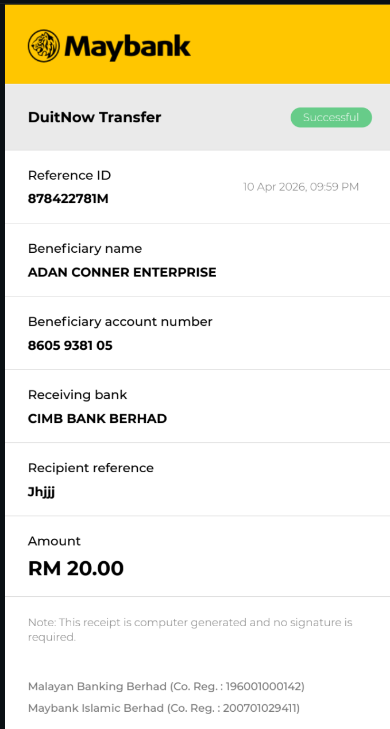Image resolution: width=390 pixels, height=729 pixels.
Task: Select the RM 20.00 amount
Action: [x=76, y=568]
